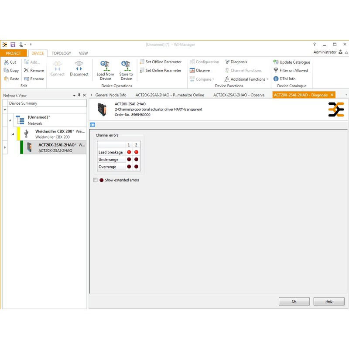Click the DEVICE ribbon tab
349x349 pixels.
38,53
